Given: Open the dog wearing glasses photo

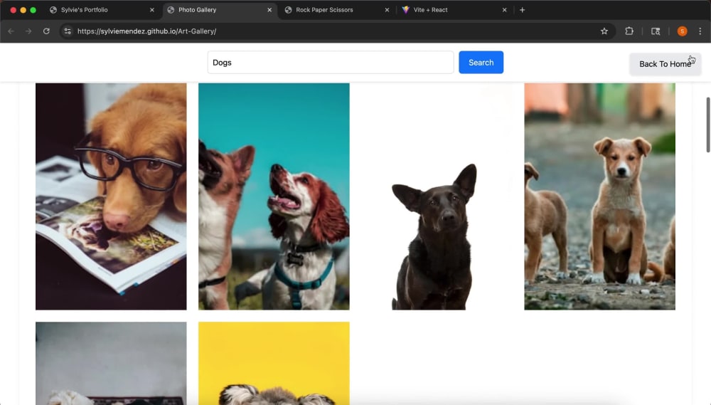Looking at the screenshot, I should point(111,196).
